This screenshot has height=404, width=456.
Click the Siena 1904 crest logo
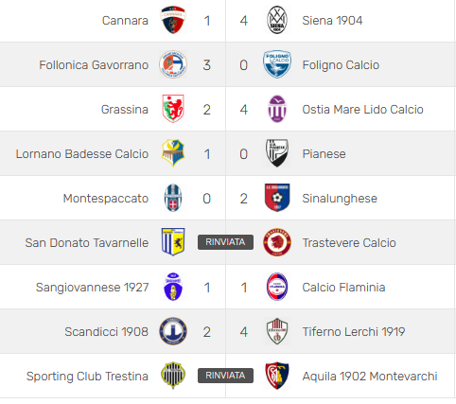coord(277,20)
